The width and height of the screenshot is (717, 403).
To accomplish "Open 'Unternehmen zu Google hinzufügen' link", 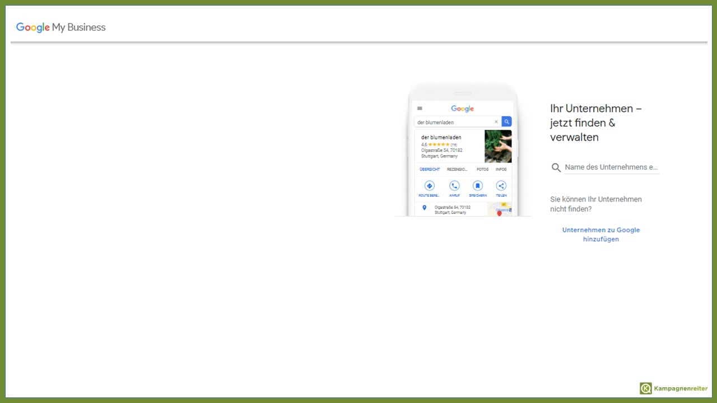I will [x=600, y=235].
